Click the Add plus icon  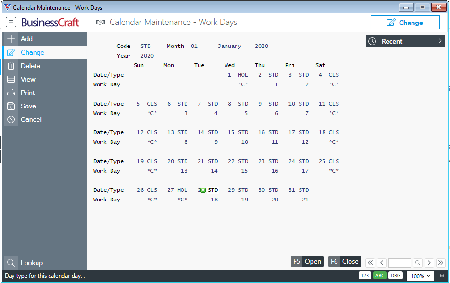(11, 39)
